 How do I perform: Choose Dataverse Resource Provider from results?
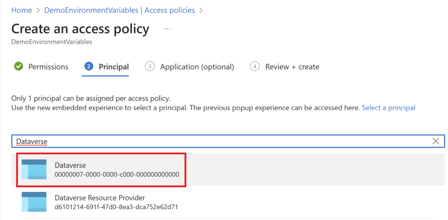99,198
